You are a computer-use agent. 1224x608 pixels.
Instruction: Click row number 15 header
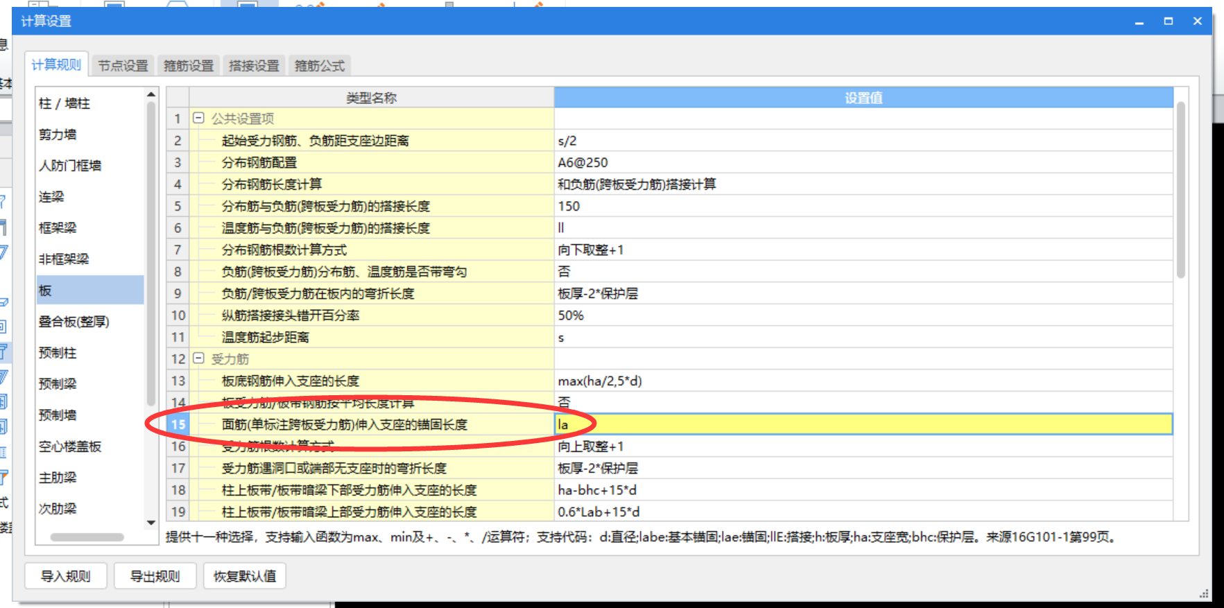178,424
